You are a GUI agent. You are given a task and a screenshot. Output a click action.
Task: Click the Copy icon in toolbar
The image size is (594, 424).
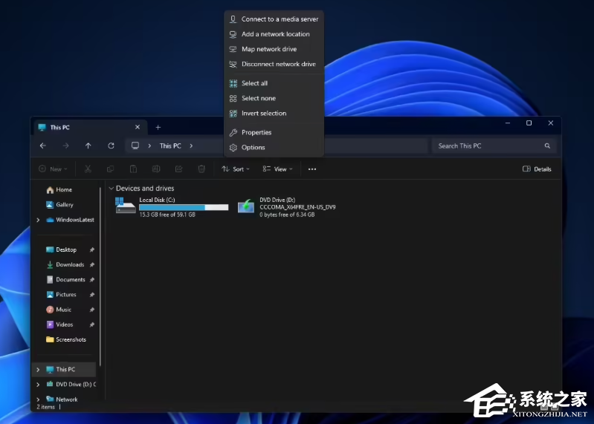click(x=111, y=169)
